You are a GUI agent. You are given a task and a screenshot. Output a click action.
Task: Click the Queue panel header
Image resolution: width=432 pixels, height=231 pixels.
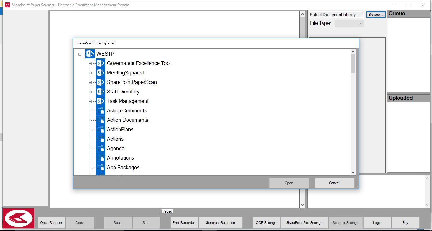point(409,14)
